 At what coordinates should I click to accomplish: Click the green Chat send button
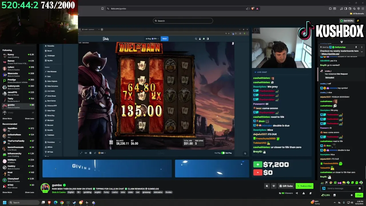pos(359,195)
